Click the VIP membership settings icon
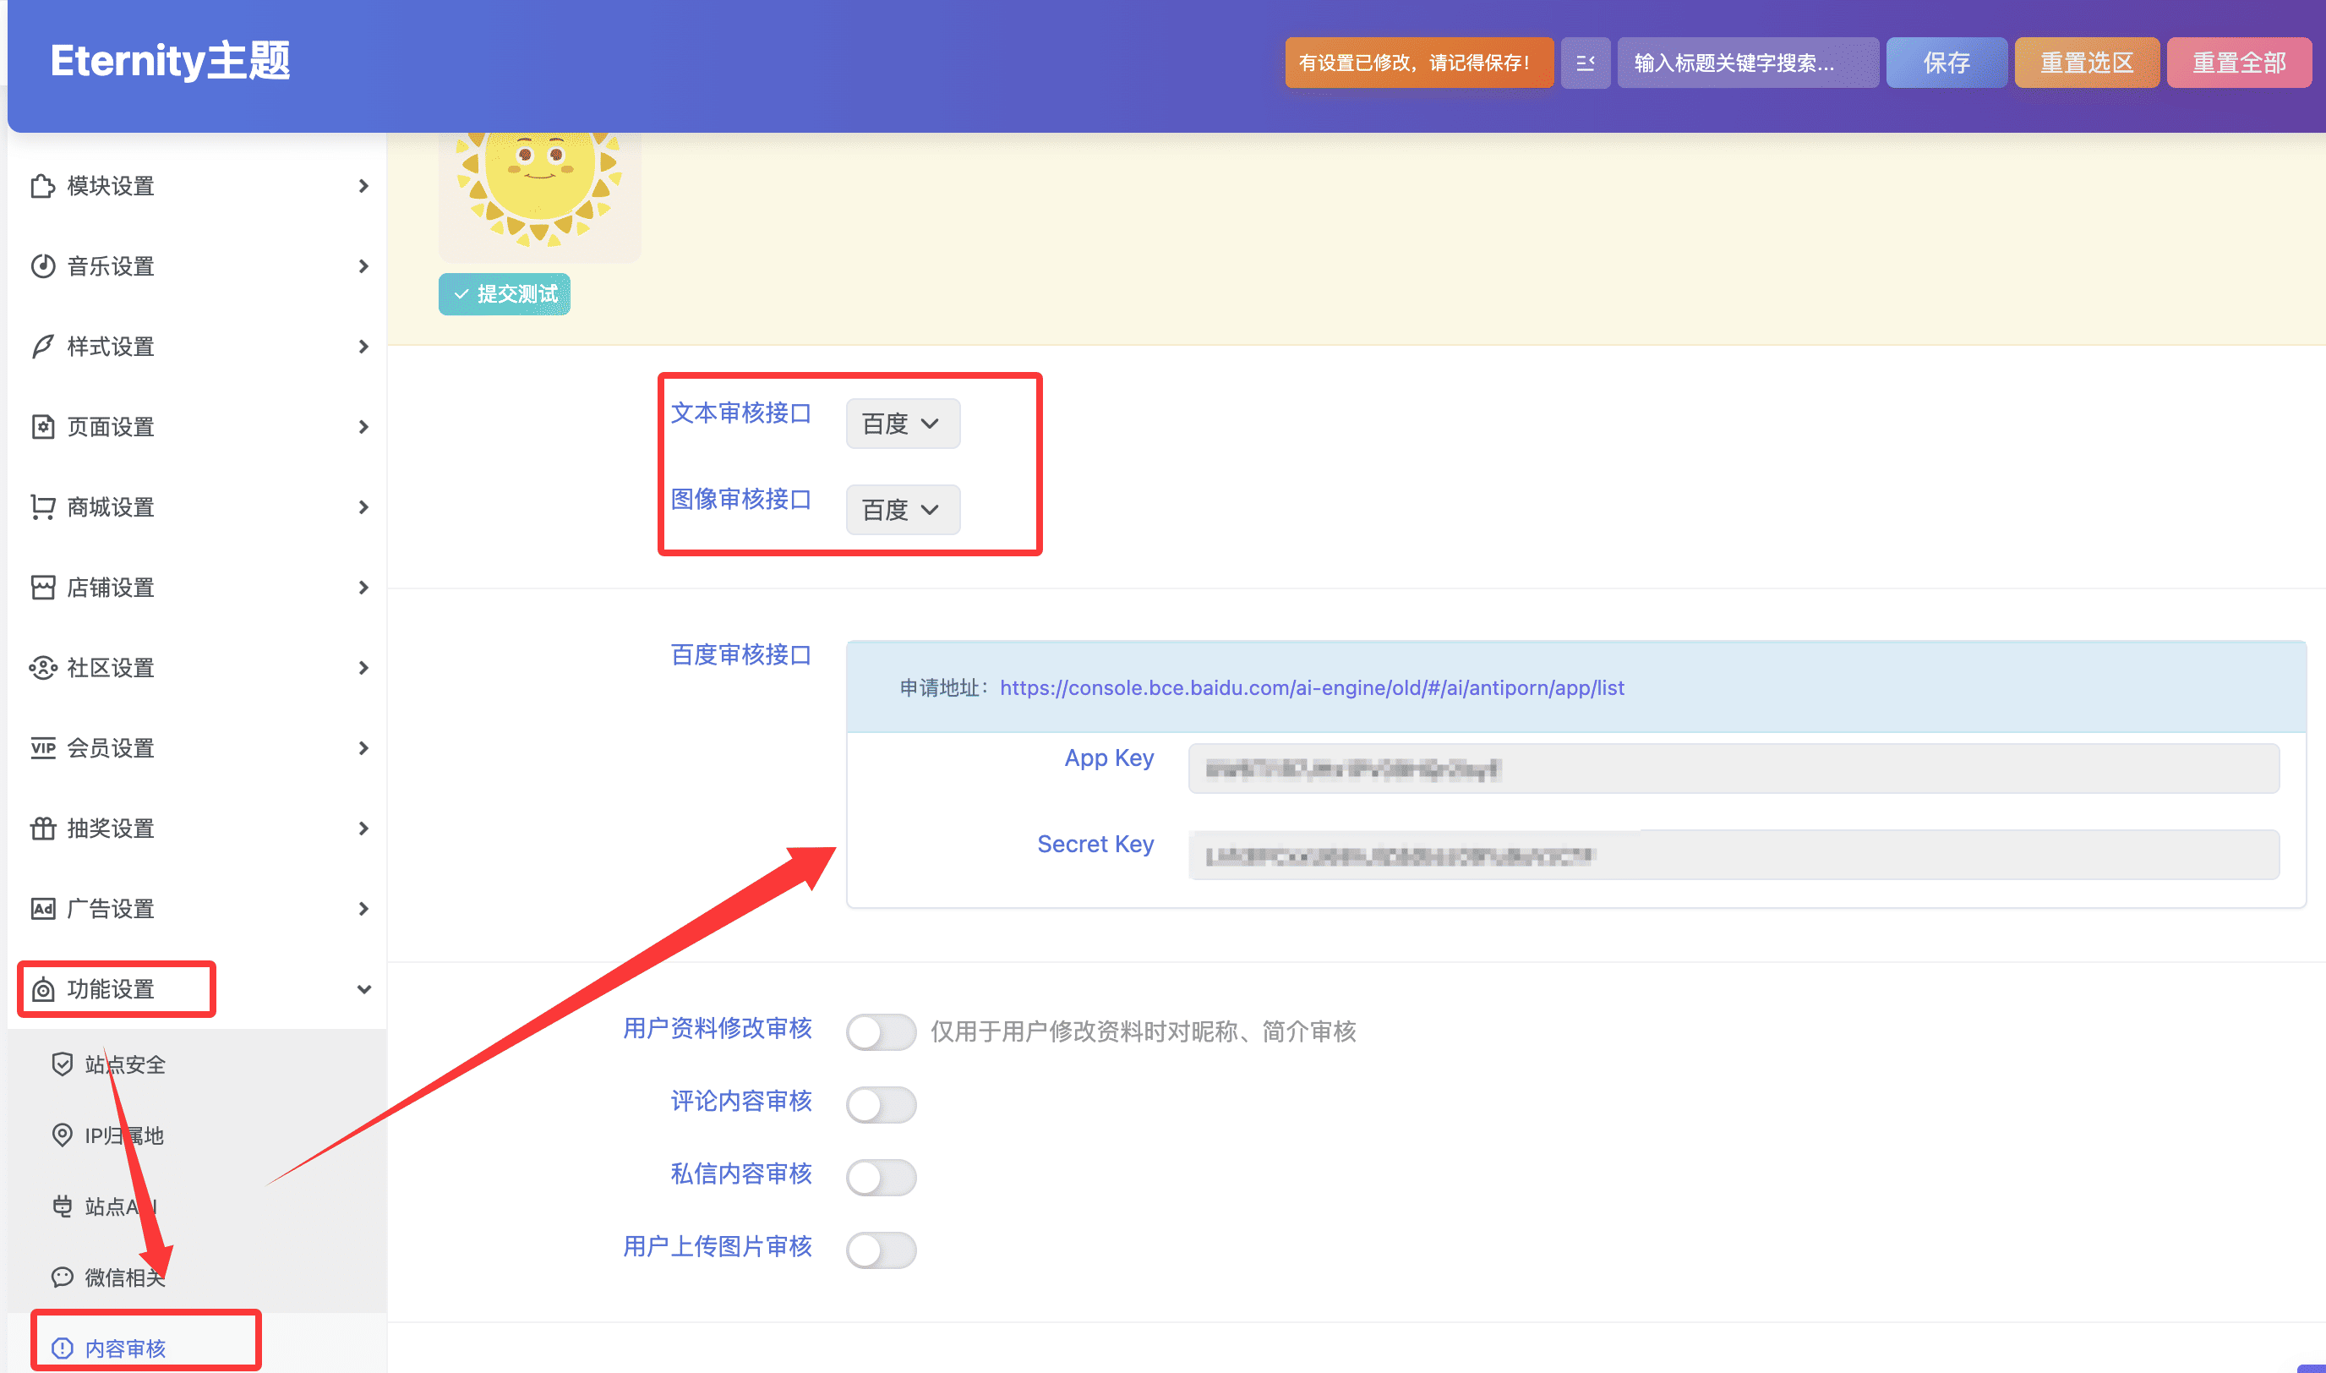This screenshot has height=1373, width=2326. click(x=42, y=747)
